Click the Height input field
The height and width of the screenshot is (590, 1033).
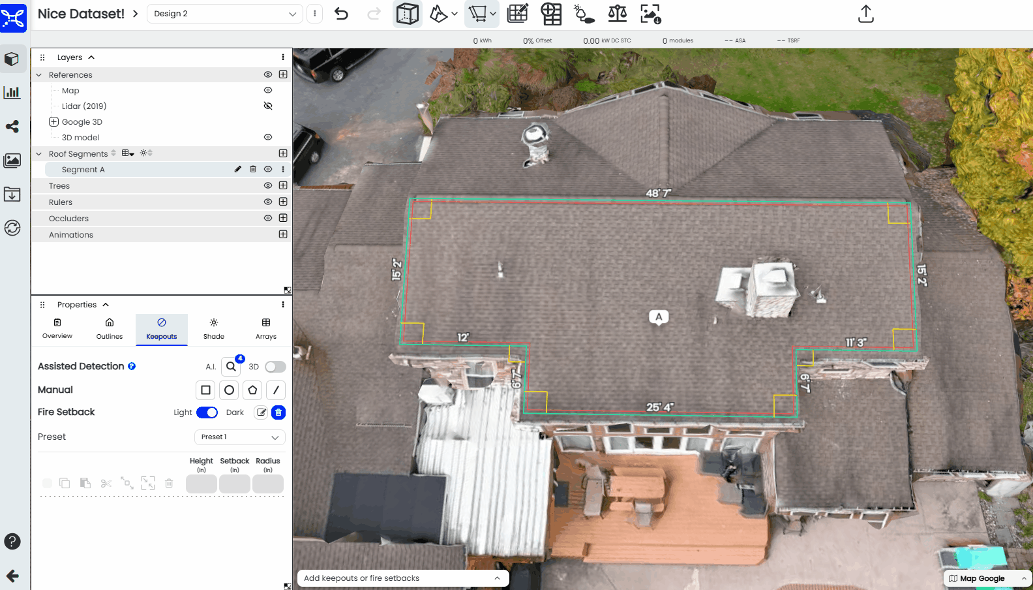click(x=201, y=484)
